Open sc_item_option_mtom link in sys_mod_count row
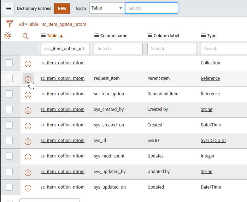 pyautogui.click(x=63, y=156)
